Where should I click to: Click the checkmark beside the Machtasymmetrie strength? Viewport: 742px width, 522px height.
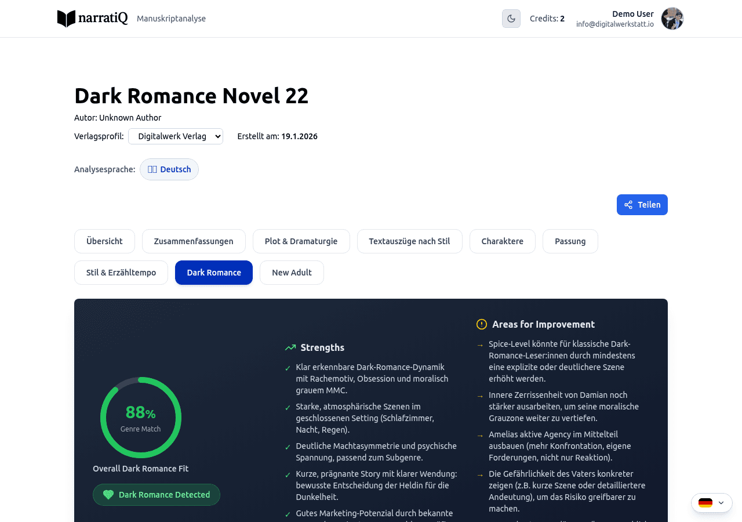288,446
